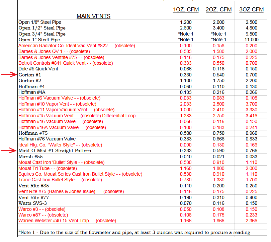Select Vent Rite #77 3oz value 0.400

click(x=252, y=198)
